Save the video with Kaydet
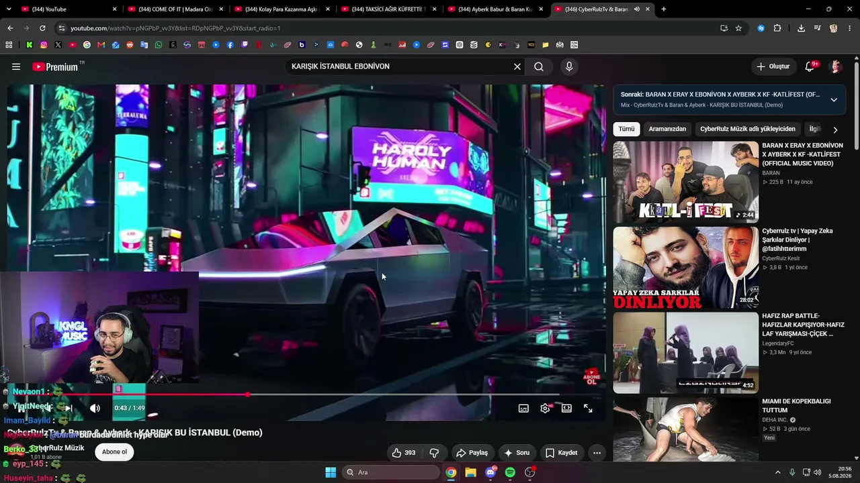The width and height of the screenshot is (860, 483). pyautogui.click(x=562, y=453)
